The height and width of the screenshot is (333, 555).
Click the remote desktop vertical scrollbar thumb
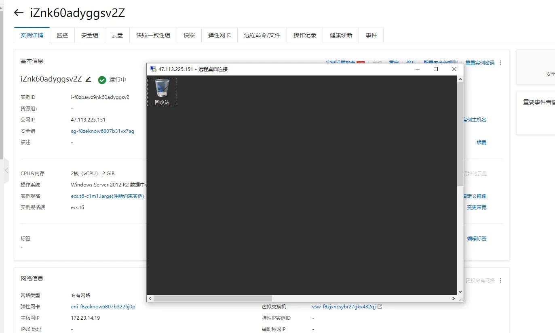coord(460,134)
